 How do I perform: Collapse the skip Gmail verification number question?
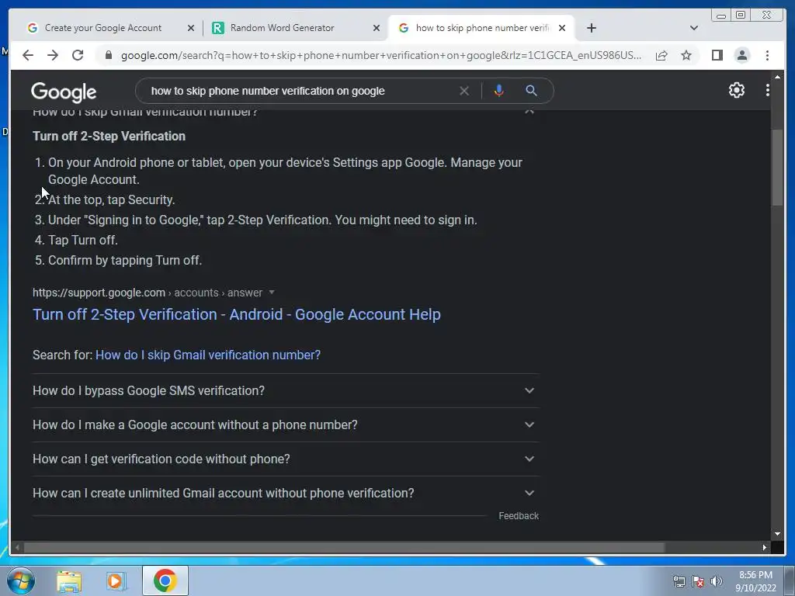pyautogui.click(x=529, y=111)
